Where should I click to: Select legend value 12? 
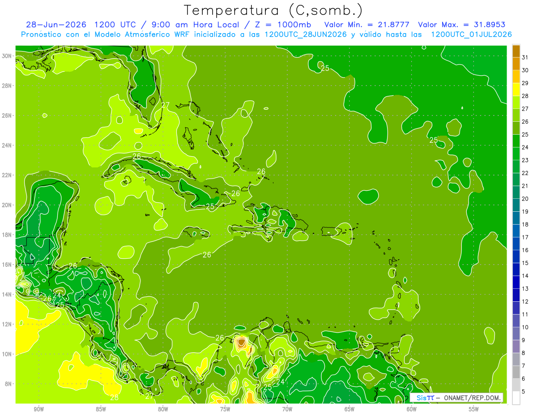(525, 301)
